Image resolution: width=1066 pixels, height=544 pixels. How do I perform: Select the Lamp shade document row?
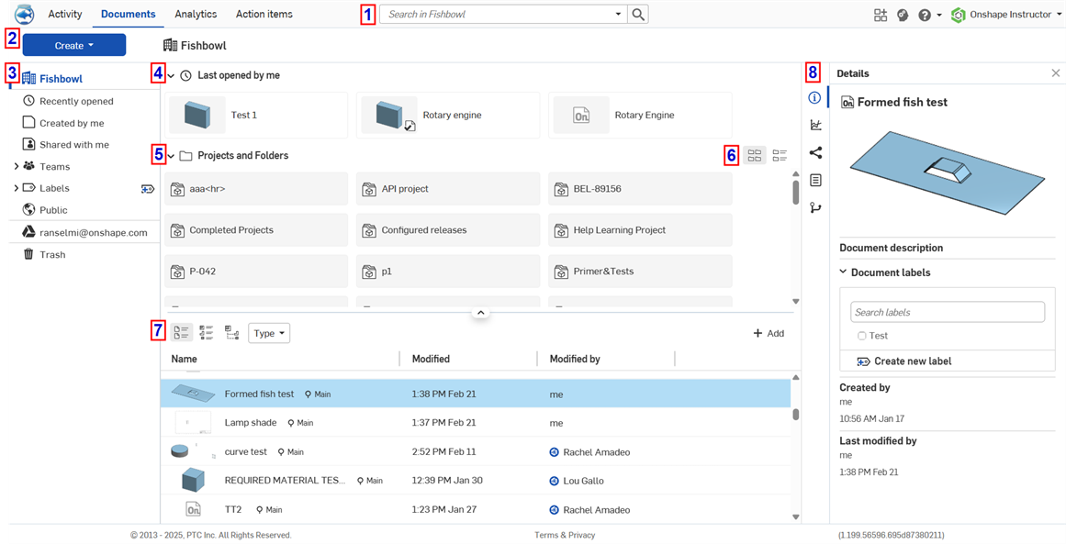[476, 422]
